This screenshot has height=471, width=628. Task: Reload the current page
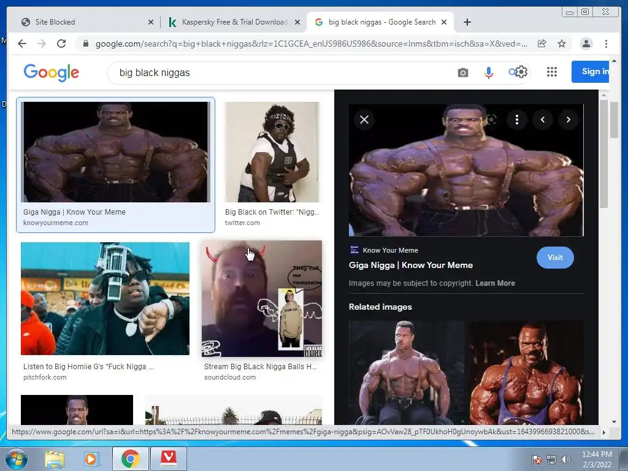[61, 44]
